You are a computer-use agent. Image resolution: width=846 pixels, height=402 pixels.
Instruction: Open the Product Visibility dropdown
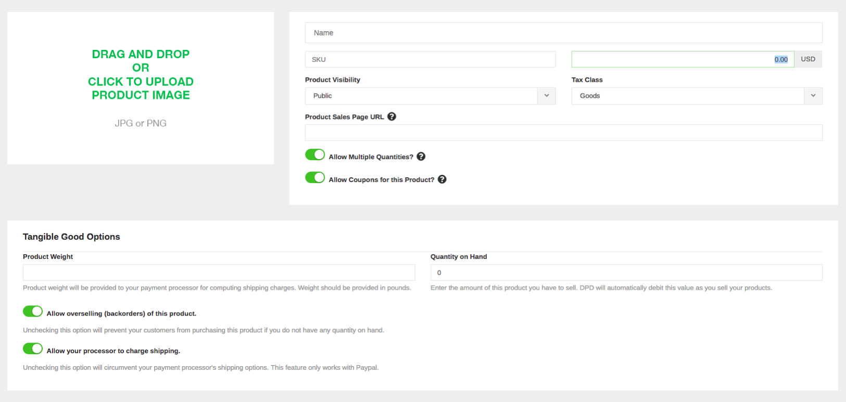[430, 96]
